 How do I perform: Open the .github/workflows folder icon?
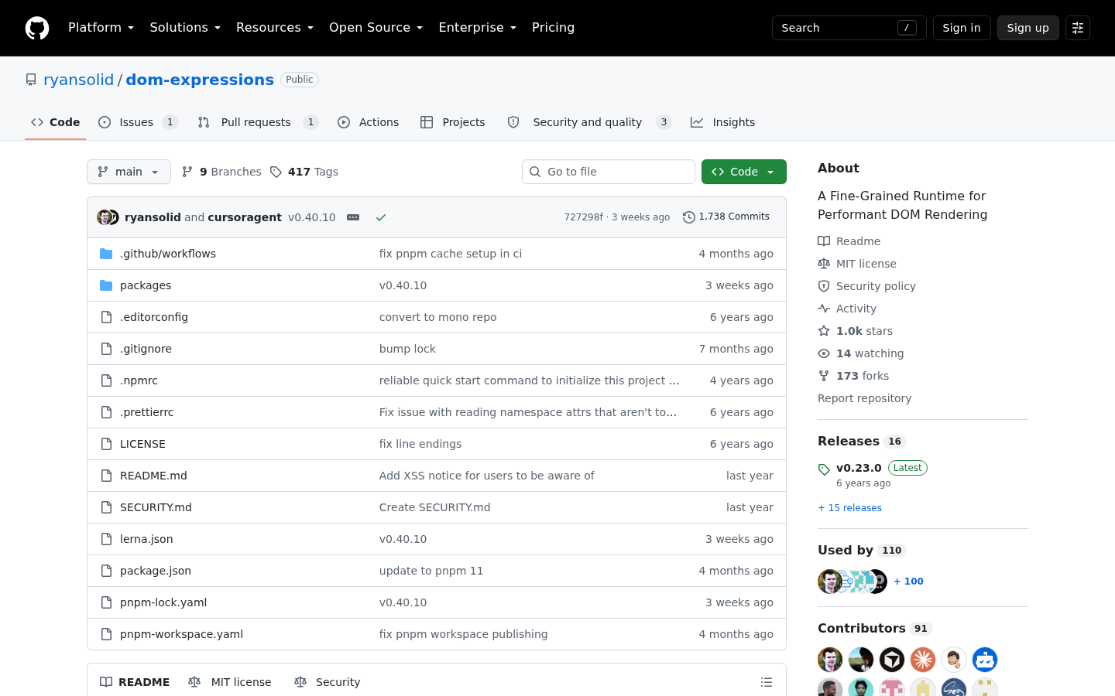coord(106,254)
